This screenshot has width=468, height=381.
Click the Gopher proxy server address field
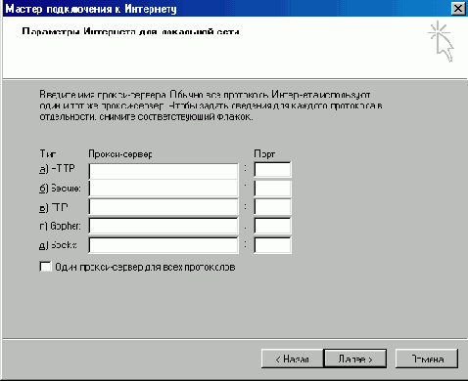[164, 226]
